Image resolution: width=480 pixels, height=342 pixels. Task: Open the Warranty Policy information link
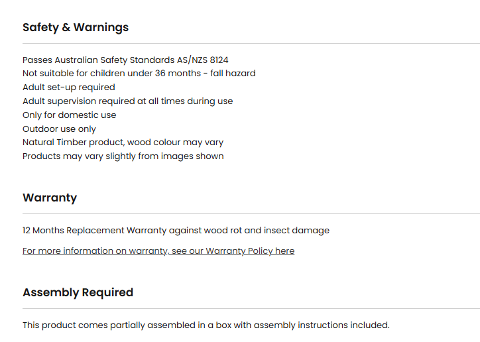pos(158,251)
